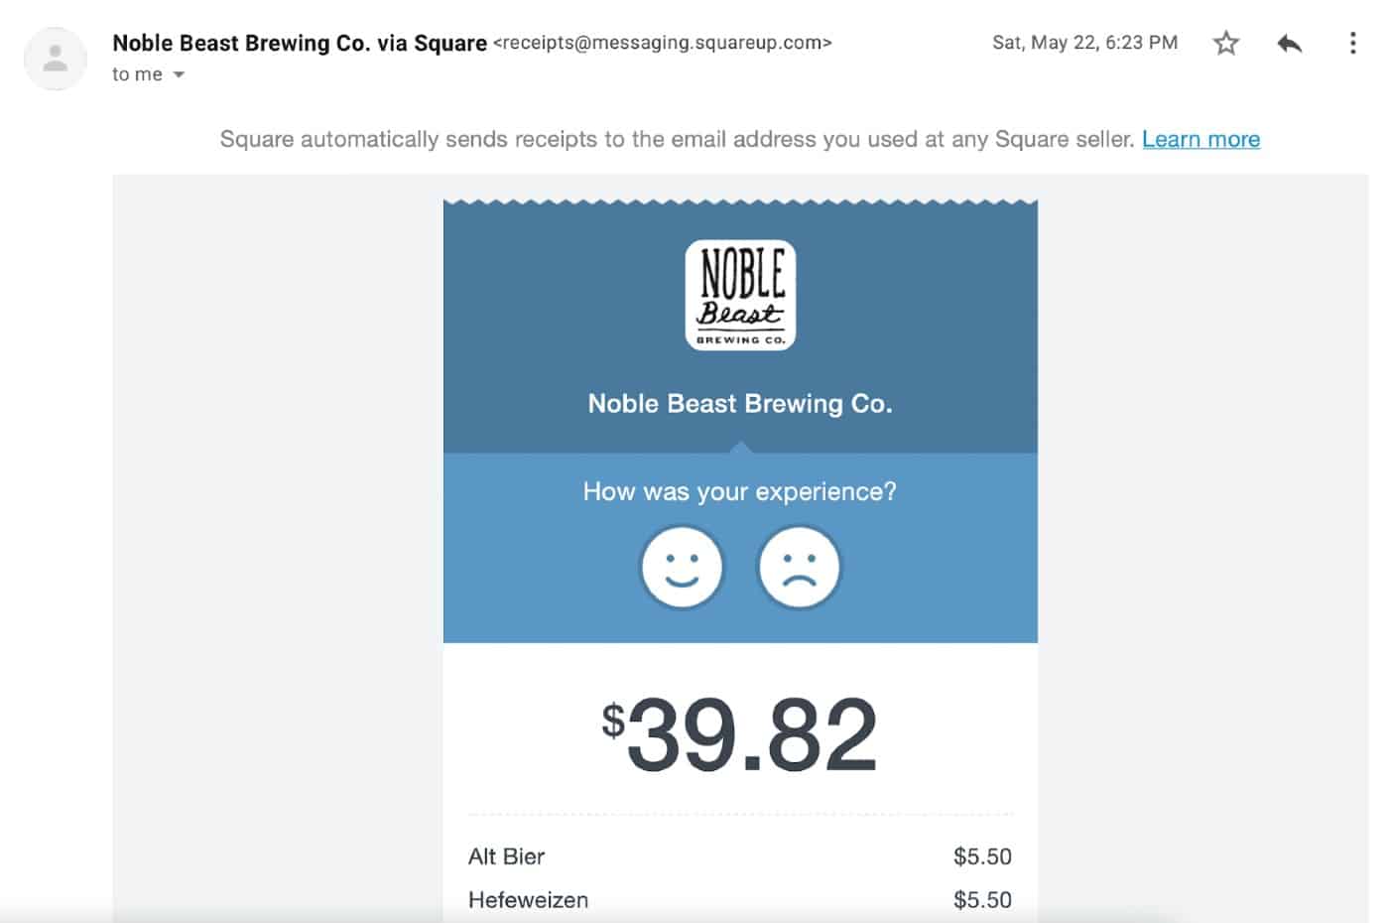Viewport: 1389px width, 923px height.
Task: Rate the experience with the happy face
Action: 682,567
